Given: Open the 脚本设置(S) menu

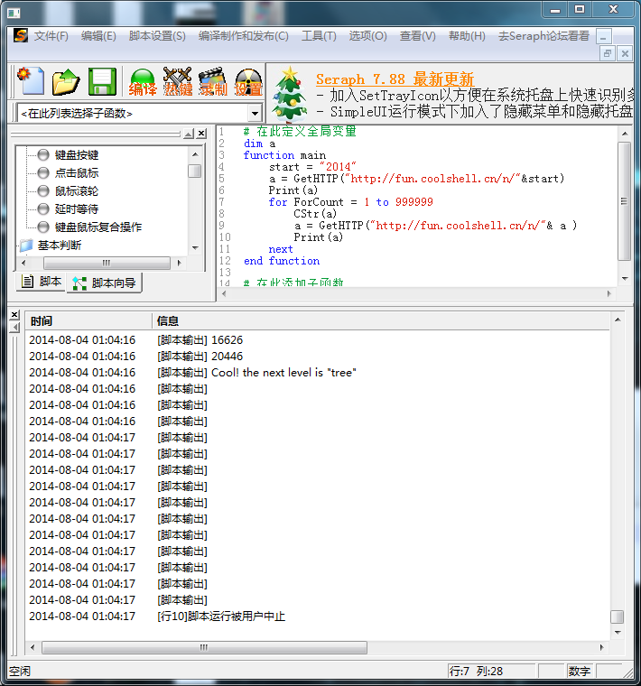Looking at the screenshot, I should [157, 36].
